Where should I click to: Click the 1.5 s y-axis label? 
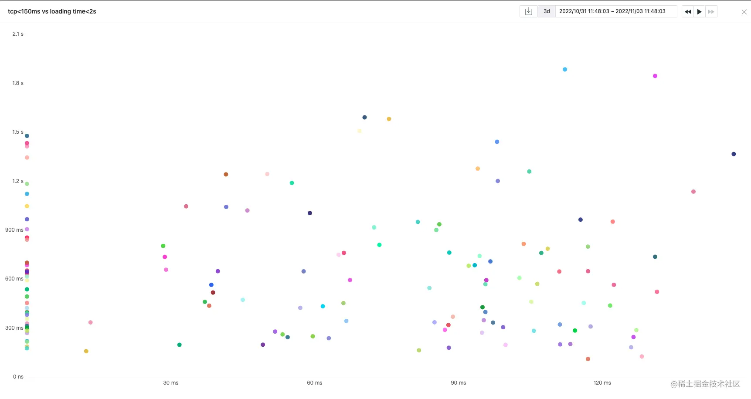[x=18, y=132]
